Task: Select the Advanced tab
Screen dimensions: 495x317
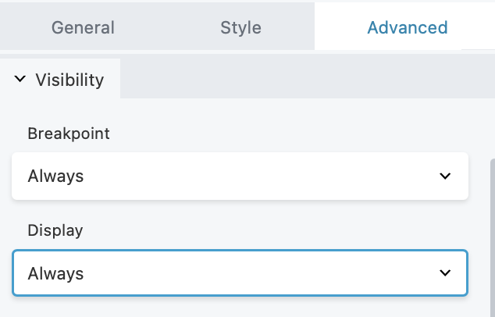Action: [407, 28]
